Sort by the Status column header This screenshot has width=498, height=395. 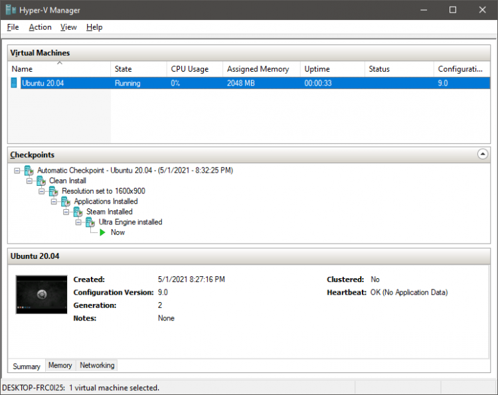[399, 69]
